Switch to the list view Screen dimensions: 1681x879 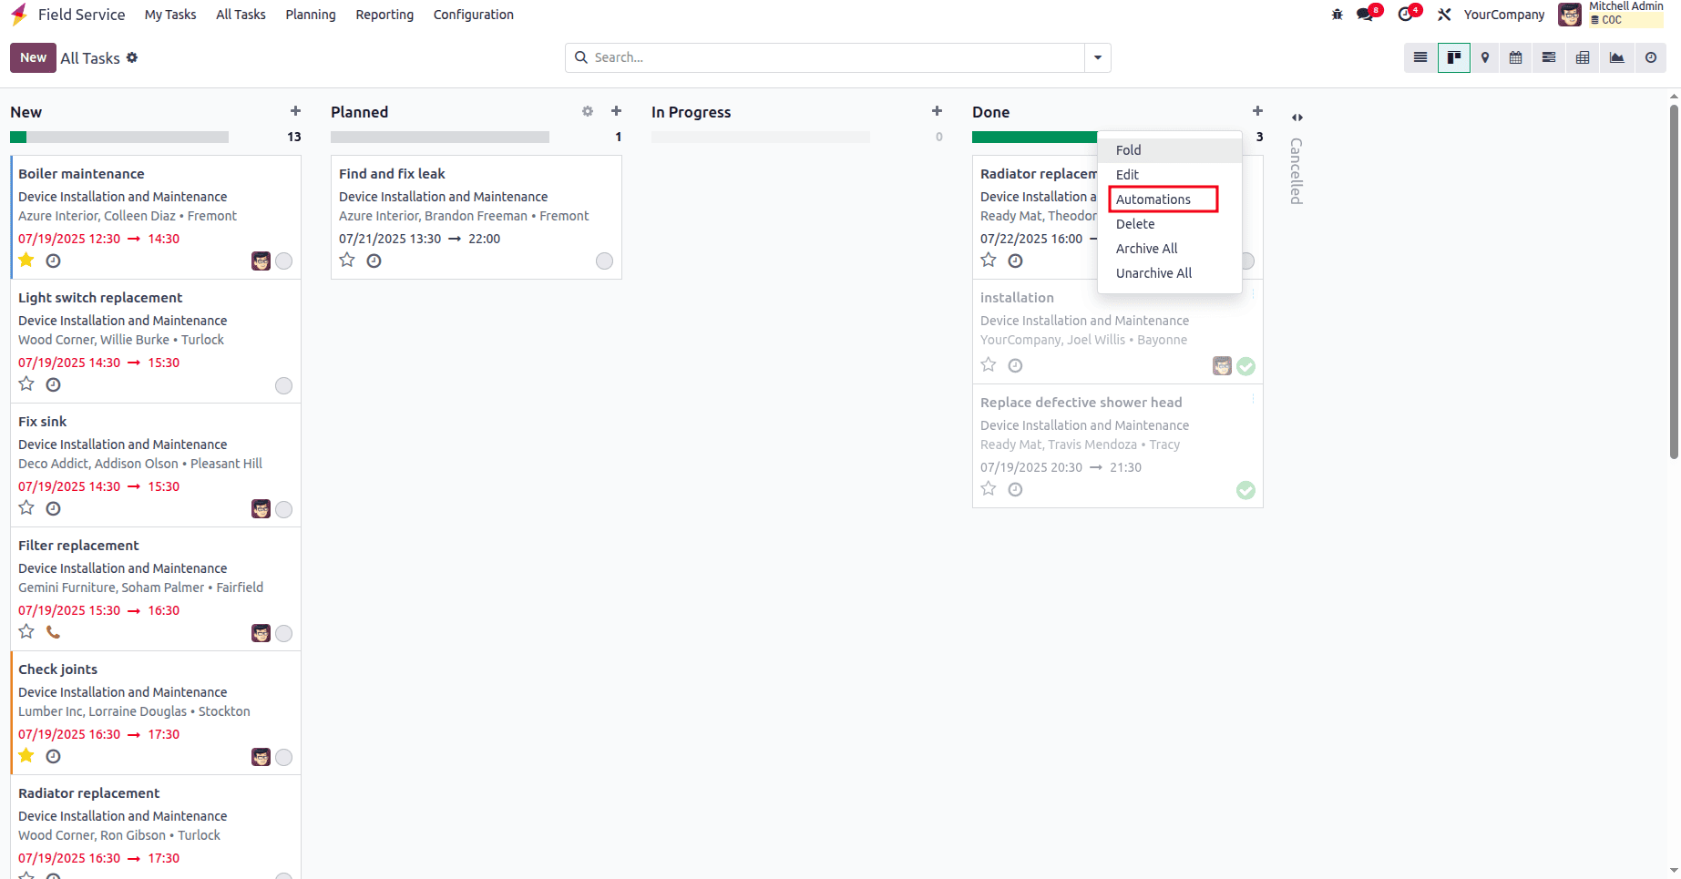[1420, 57]
